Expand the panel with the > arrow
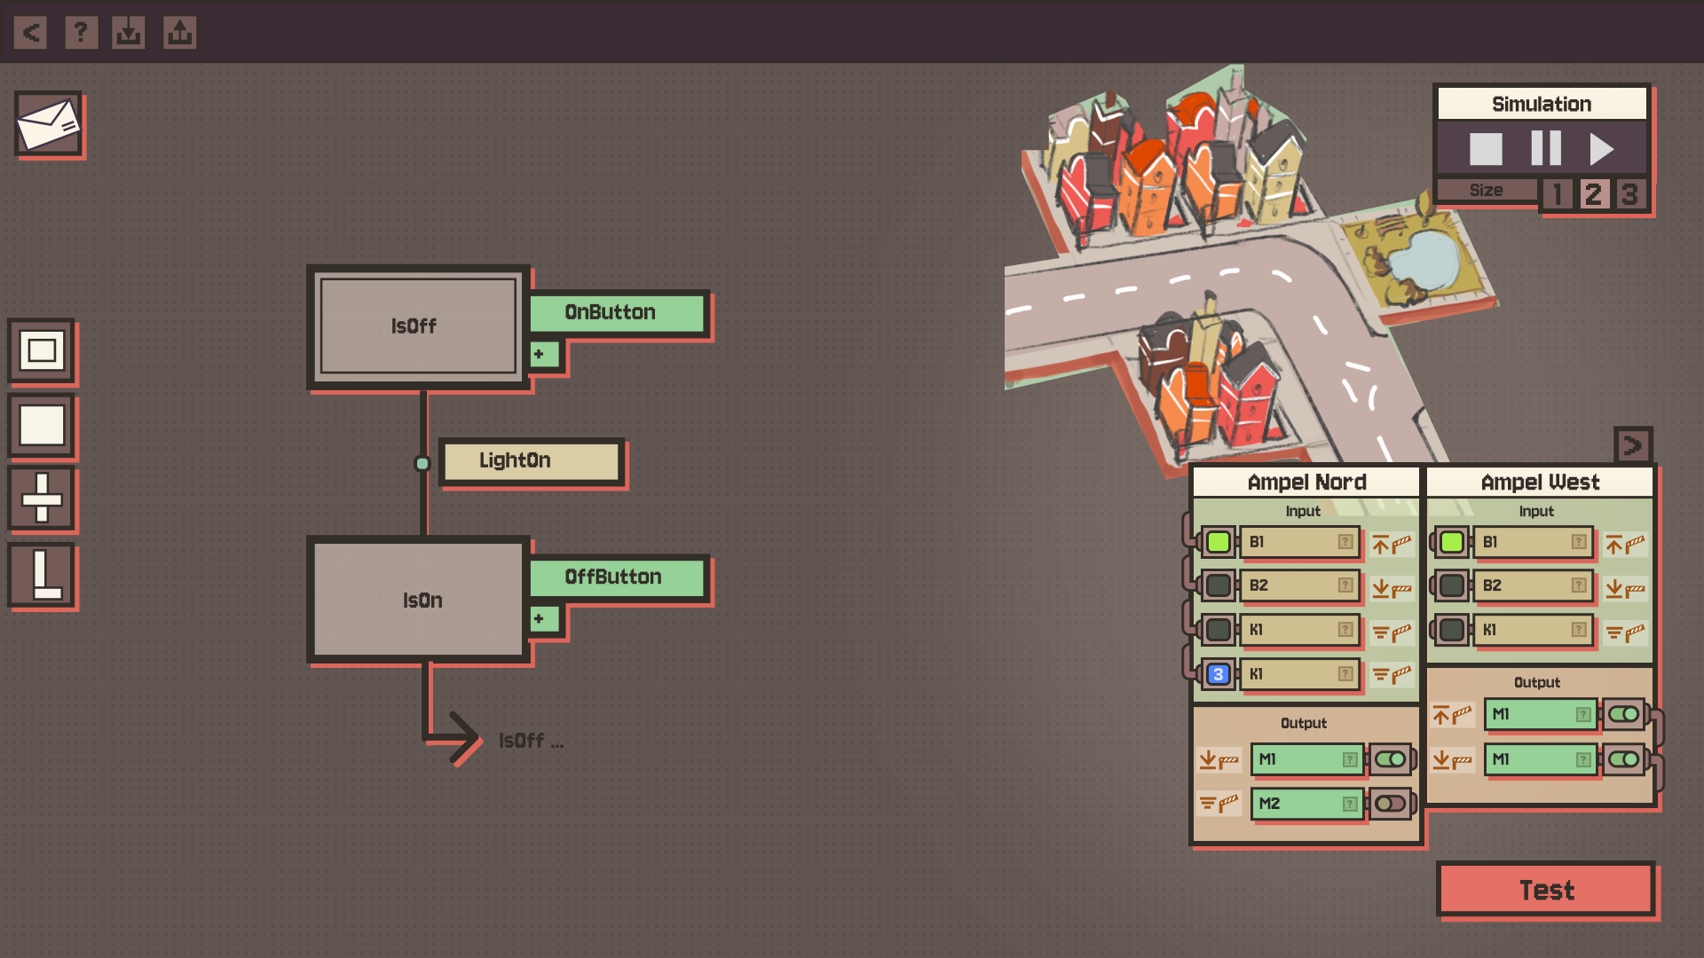Screen dimensions: 1704x958 [1632, 444]
